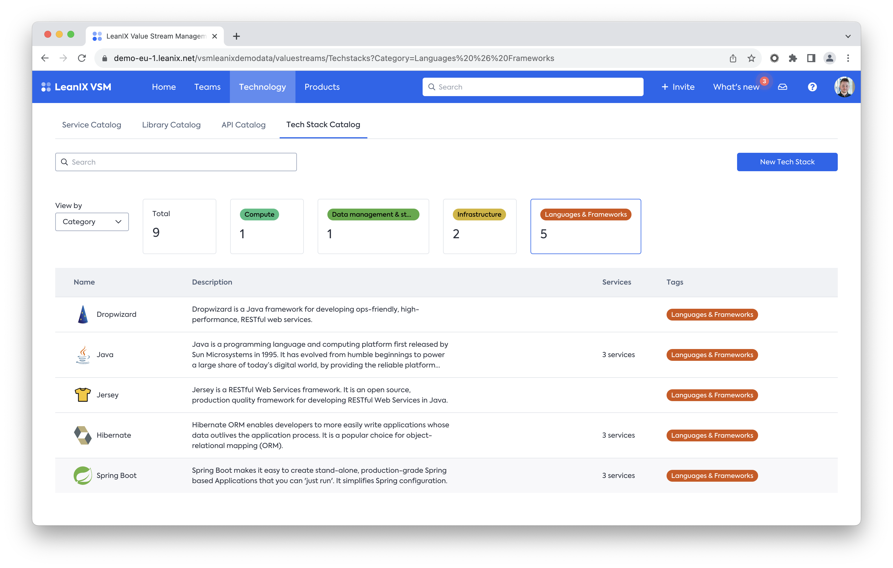The width and height of the screenshot is (893, 568).
Task: Open the inbox tray icon in header
Action: coord(783,87)
